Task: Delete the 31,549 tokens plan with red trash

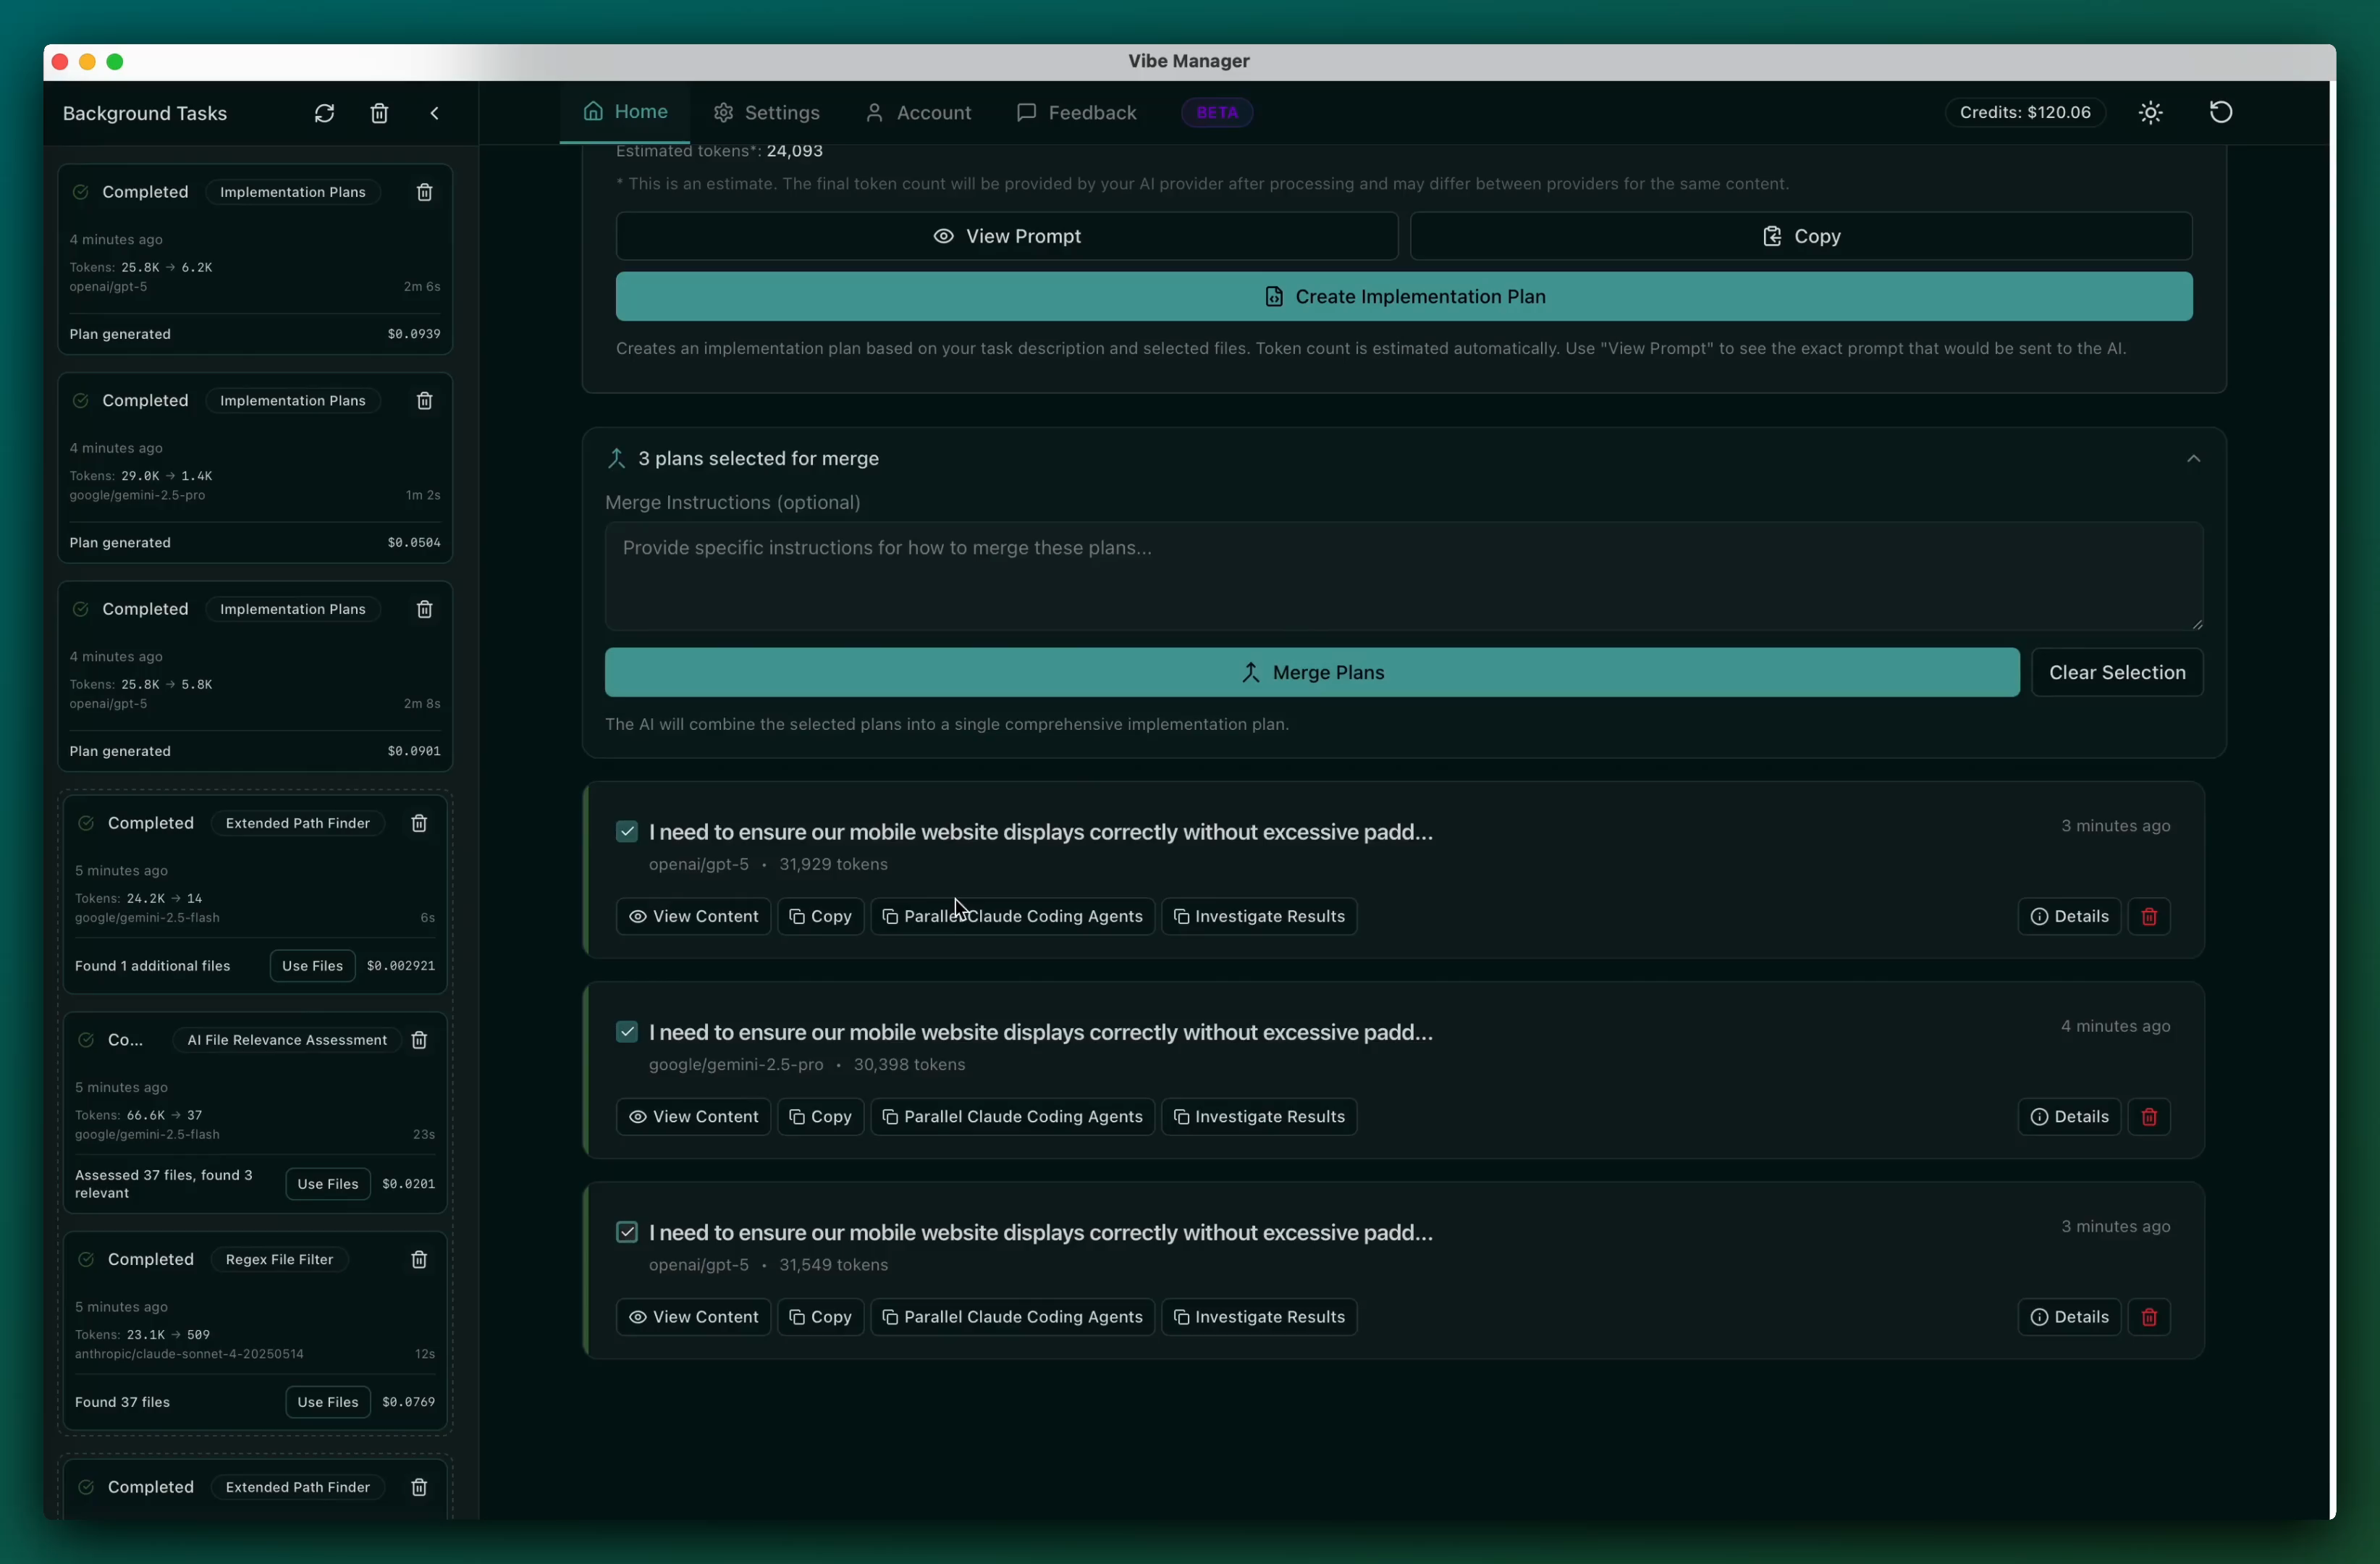Action: point(2149,1317)
